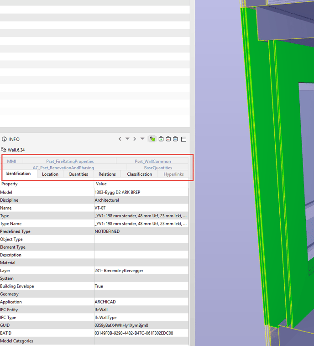314x346 pixels.
Task: Select the Application value ARCHICAD
Action: click(105, 302)
